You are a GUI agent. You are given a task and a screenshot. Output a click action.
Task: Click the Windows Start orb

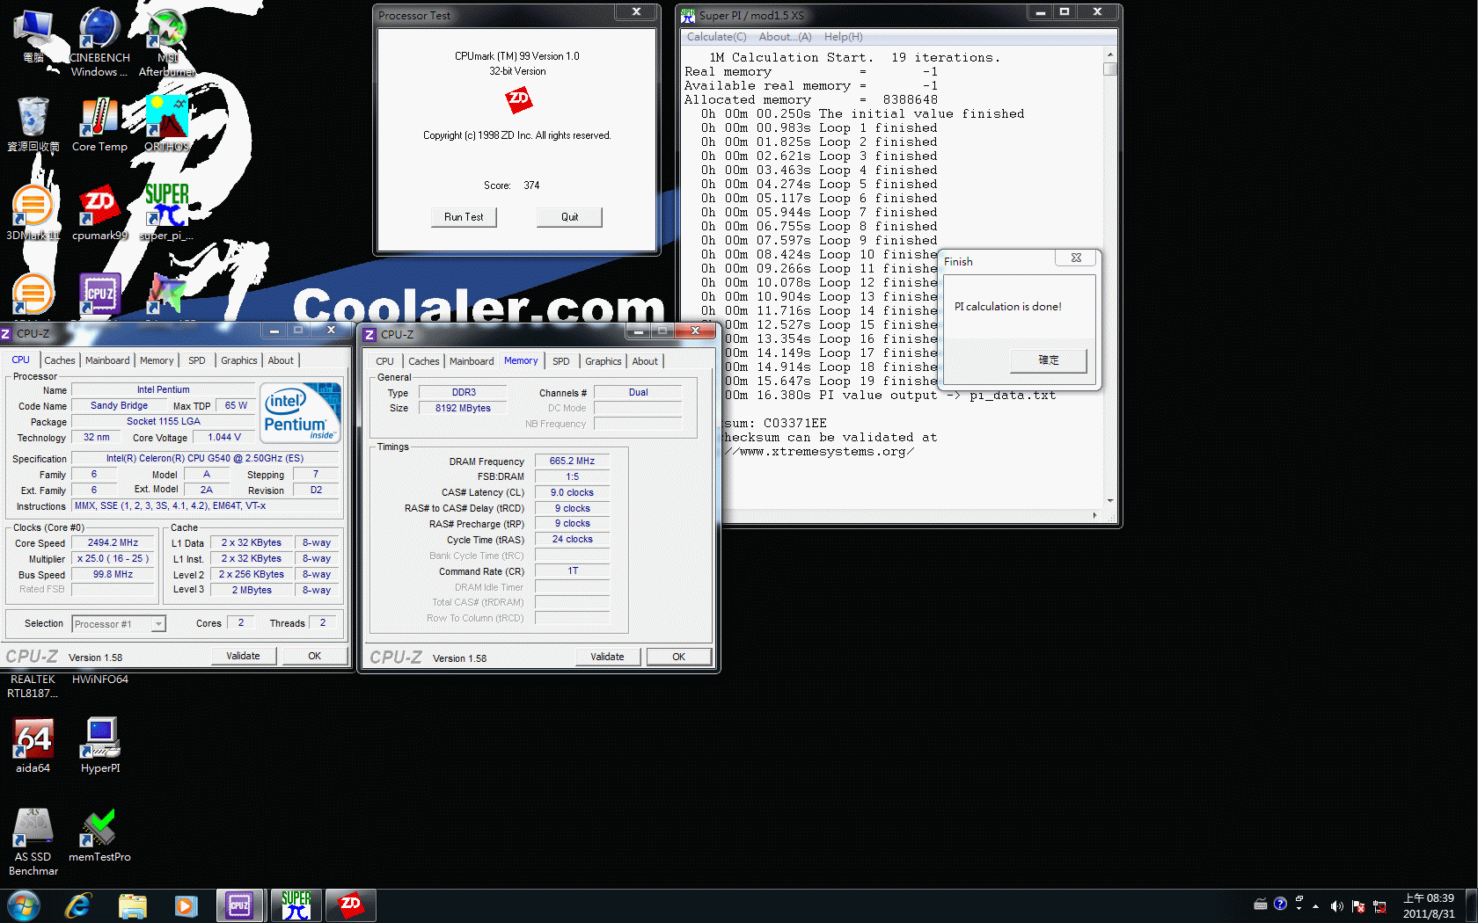click(24, 905)
